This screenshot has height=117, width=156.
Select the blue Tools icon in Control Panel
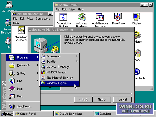[137, 72]
